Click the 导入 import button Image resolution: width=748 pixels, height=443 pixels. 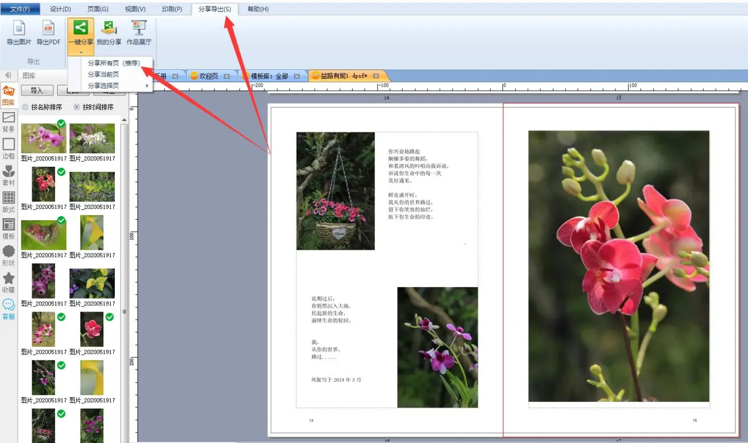tap(37, 90)
